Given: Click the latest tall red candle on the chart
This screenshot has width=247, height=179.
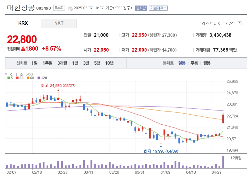Looking at the screenshot, I should tap(223, 119).
